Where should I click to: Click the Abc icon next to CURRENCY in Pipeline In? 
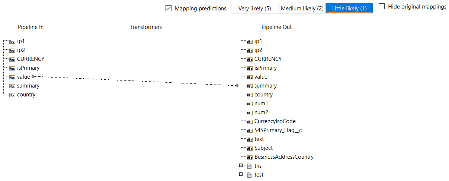12,59
